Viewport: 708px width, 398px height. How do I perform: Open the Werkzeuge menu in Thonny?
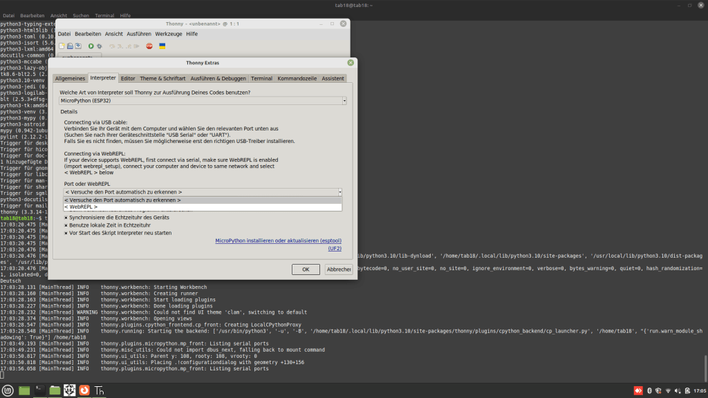point(168,34)
